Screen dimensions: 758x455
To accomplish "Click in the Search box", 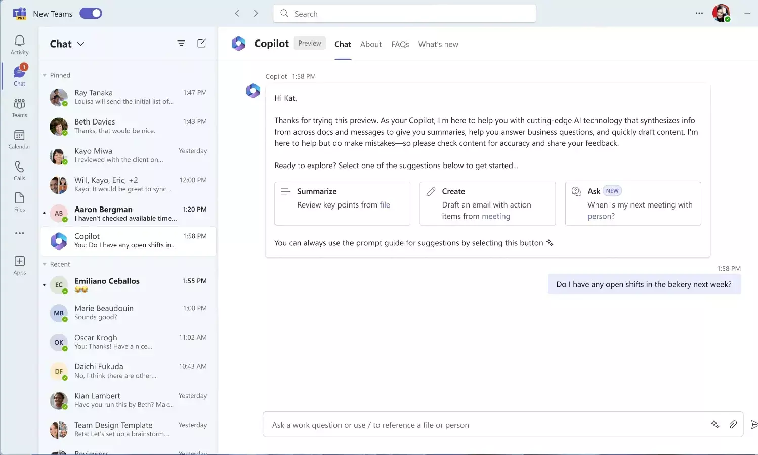I will coord(405,14).
